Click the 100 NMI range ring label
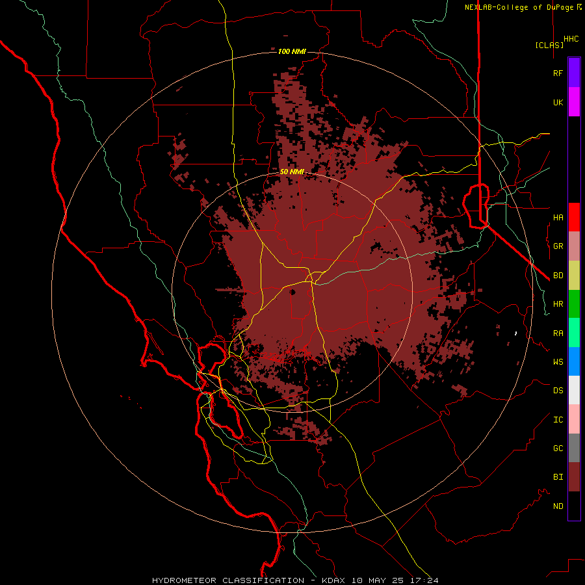 tap(292, 51)
